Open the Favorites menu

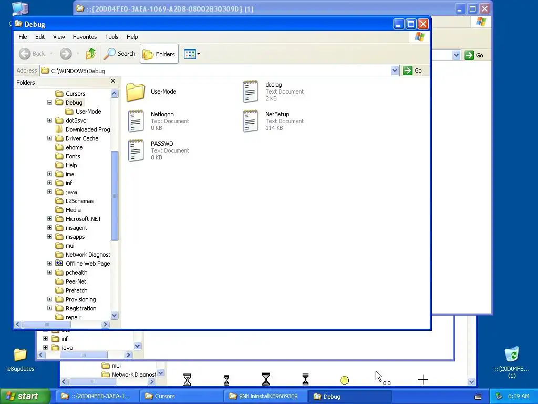[x=85, y=37]
